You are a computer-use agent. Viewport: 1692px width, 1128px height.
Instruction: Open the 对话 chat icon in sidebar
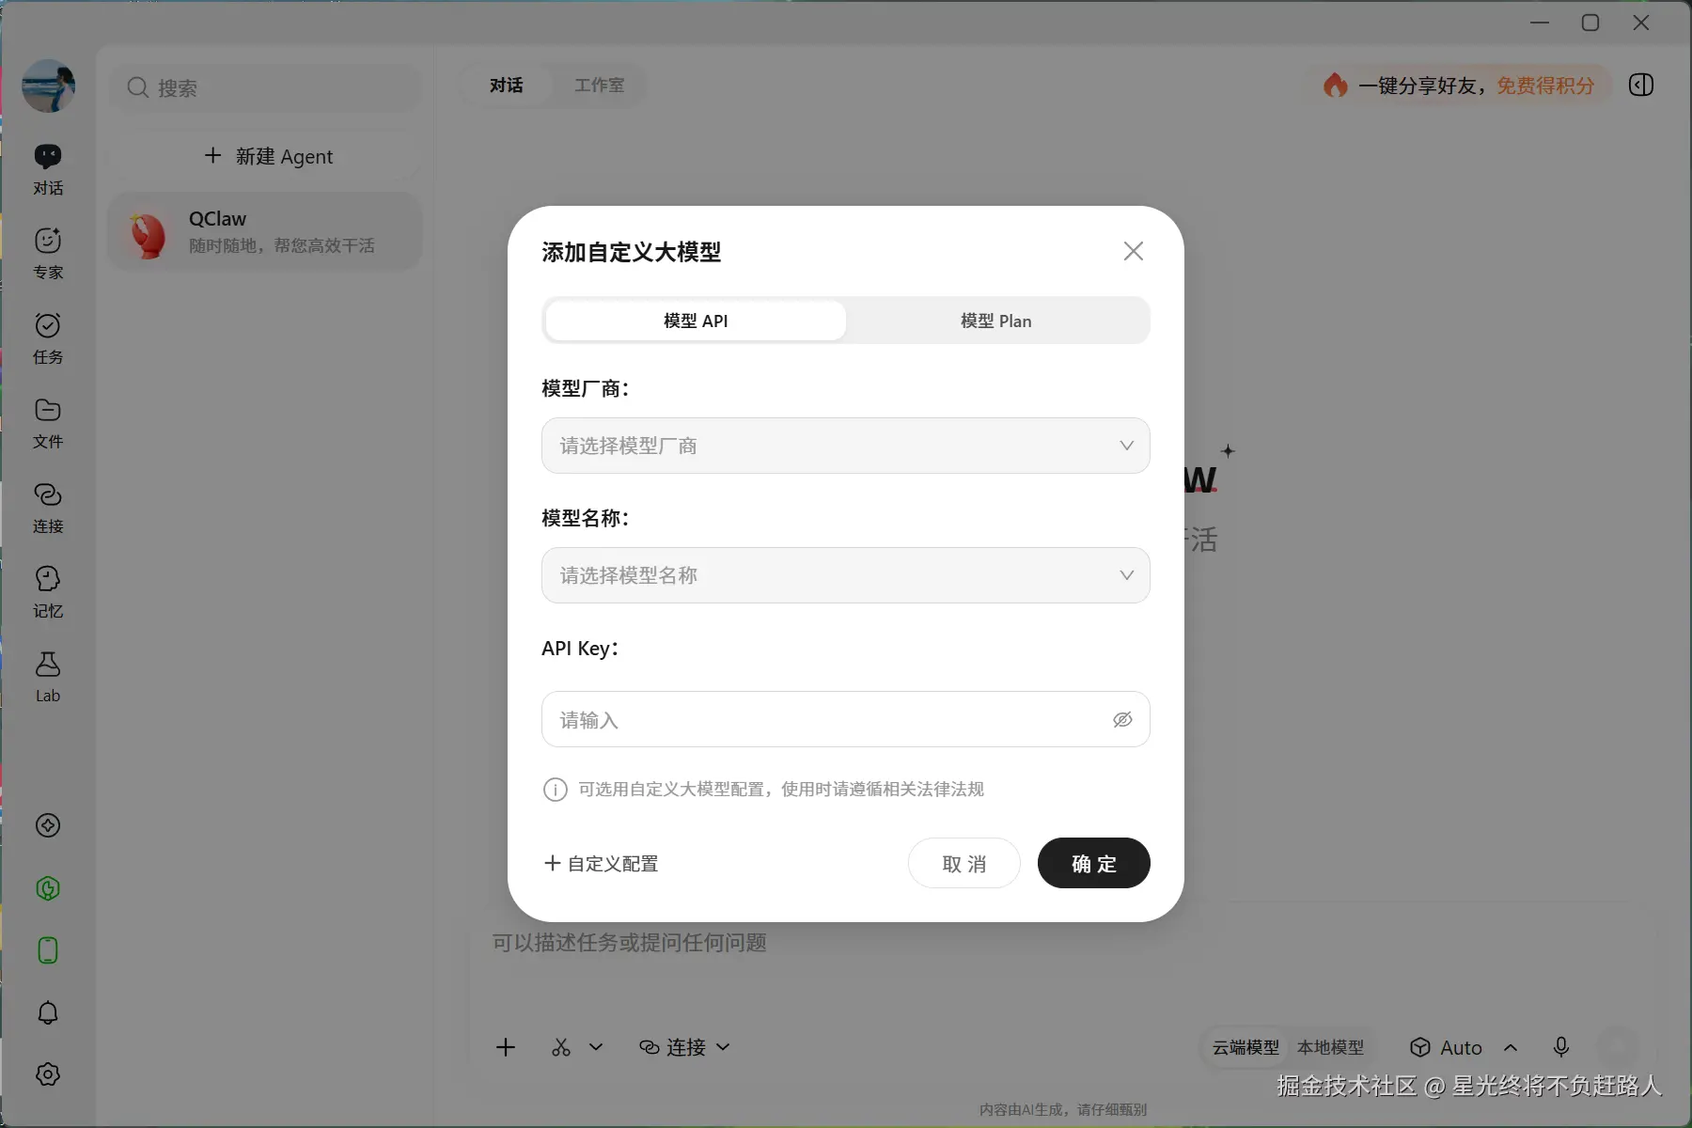click(48, 169)
